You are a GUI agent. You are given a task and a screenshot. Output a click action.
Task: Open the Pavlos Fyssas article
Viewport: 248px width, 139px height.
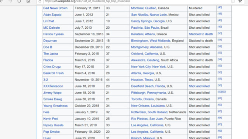pyautogui.click(x=54, y=34)
